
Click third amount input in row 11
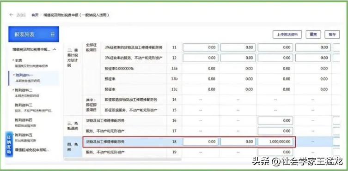coord(275,47)
